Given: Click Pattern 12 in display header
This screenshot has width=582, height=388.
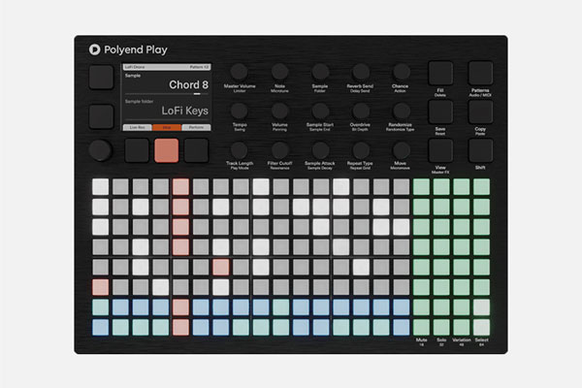Looking at the screenshot, I should [199, 67].
